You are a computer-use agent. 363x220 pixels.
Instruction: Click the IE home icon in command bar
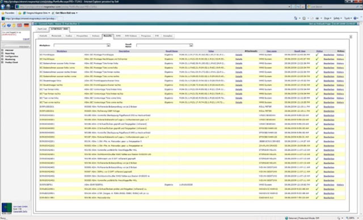tap(296, 18)
